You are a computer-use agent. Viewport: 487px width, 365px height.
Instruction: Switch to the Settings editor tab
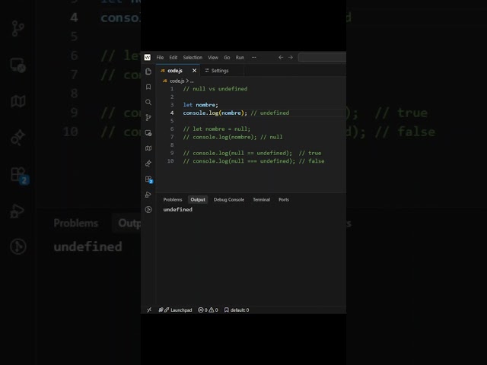click(x=221, y=71)
